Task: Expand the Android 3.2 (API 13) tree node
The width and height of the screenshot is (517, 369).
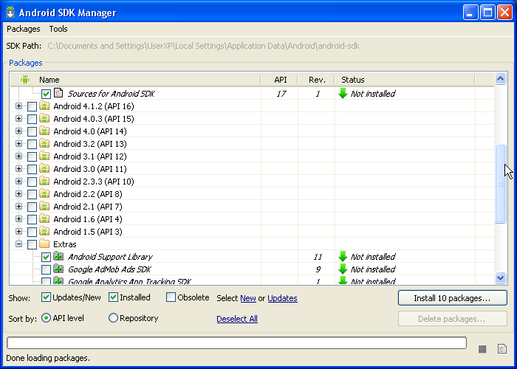Action: pos(18,144)
